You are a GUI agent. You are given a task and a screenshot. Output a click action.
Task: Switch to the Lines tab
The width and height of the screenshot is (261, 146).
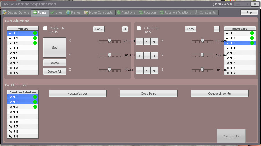[57, 12]
